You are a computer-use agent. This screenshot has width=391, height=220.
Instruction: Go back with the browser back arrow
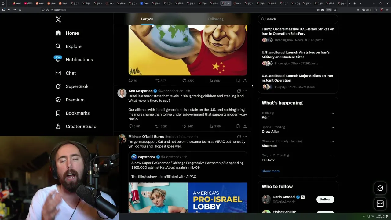pos(9,10)
